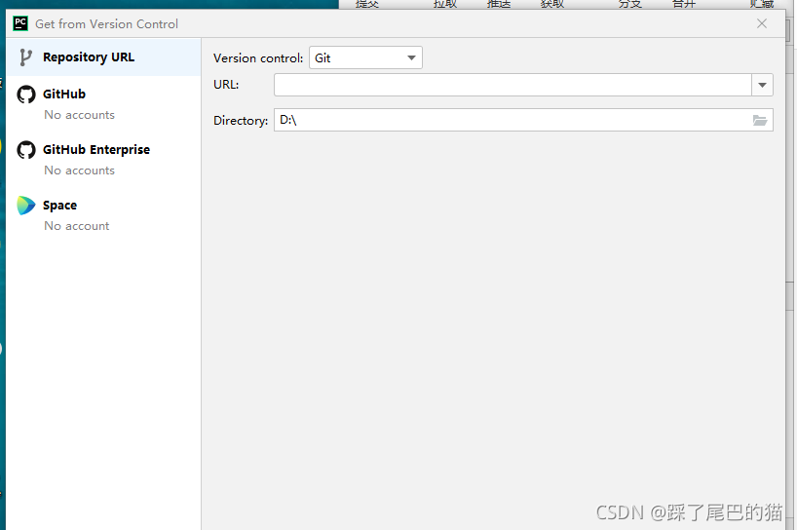Select the Repository URL option
The image size is (797, 530).
click(103, 57)
